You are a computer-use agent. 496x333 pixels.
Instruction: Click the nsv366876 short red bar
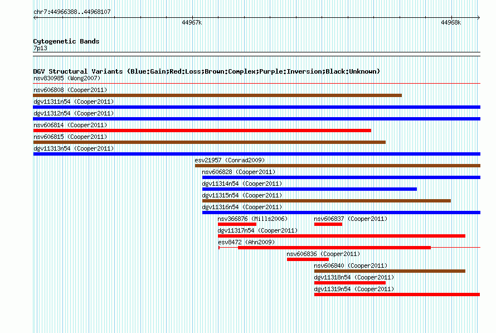(237, 224)
